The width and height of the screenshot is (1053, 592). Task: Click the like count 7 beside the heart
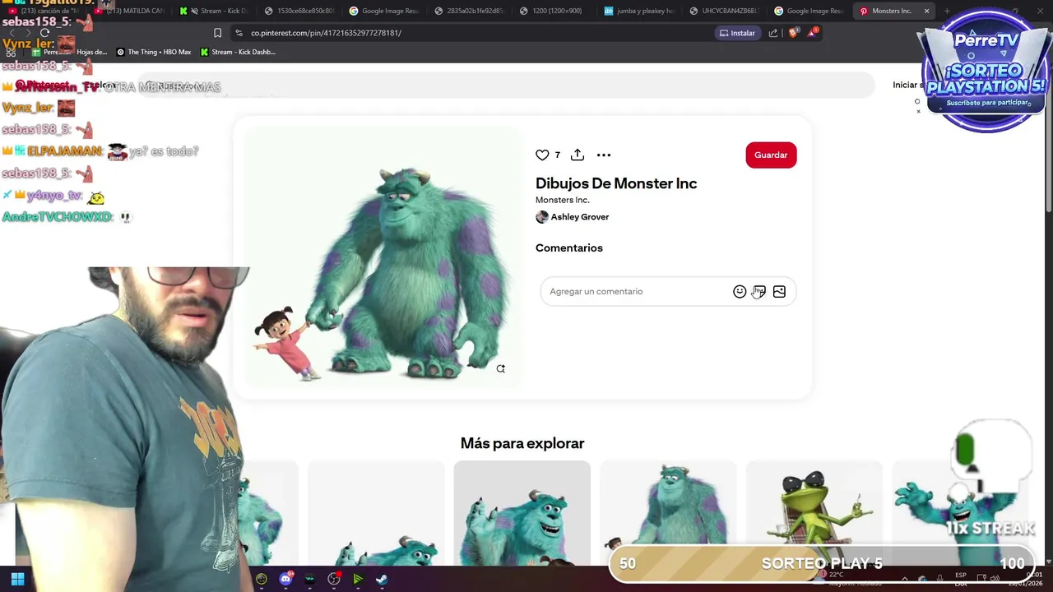tap(557, 155)
